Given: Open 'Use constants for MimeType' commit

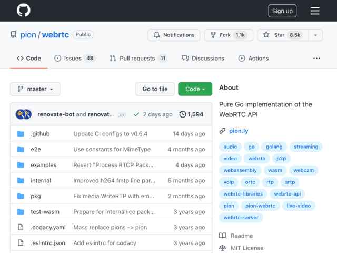Looking at the screenshot, I should pyautogui.click(x=112, y=149).
